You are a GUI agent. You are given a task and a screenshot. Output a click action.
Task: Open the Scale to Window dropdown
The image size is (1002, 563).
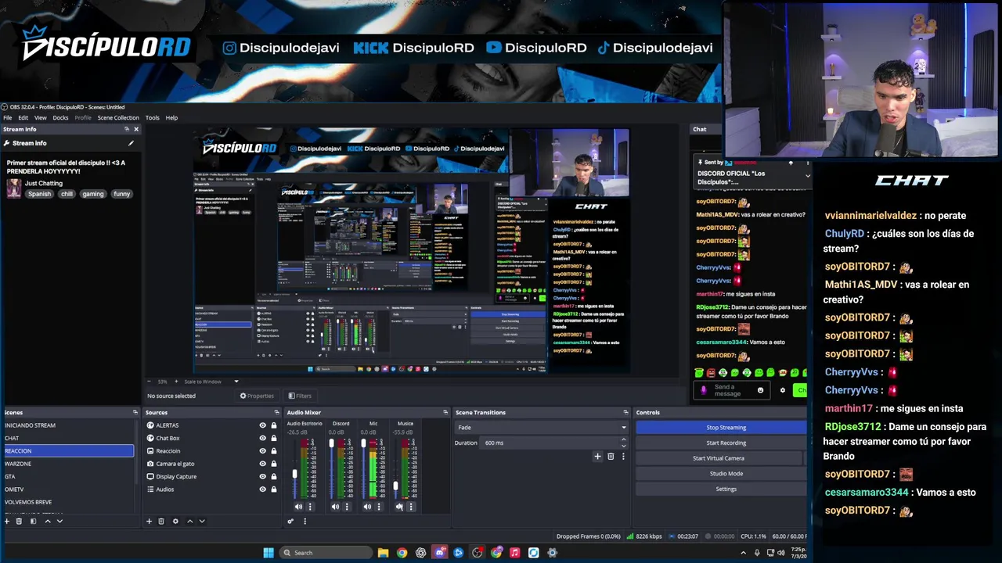pos(211,382)
